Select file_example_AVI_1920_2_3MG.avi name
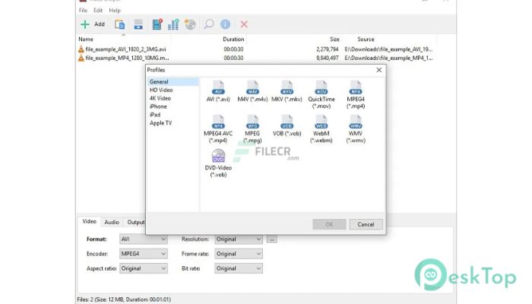Image resolution: width=532 pixels, height=304 pixels. pyautogui.click(x=125, y=49)
